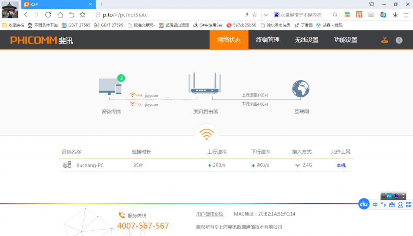Select the K2P browser tab
This screenshot has width=413, height=236.
58,4
